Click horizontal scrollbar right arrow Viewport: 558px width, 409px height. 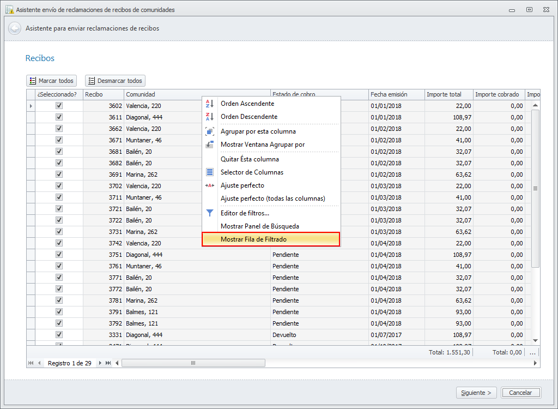[535, 363]
